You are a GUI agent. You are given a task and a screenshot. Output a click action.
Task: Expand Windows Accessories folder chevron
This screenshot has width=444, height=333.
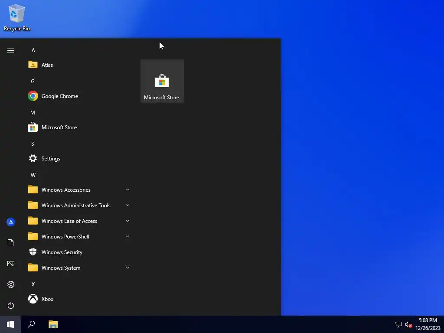[x=127, y=189]
